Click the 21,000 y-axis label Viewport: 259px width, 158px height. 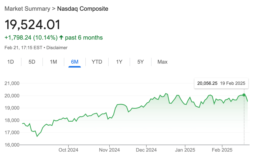pyautogui.click(x=12, y=83)
